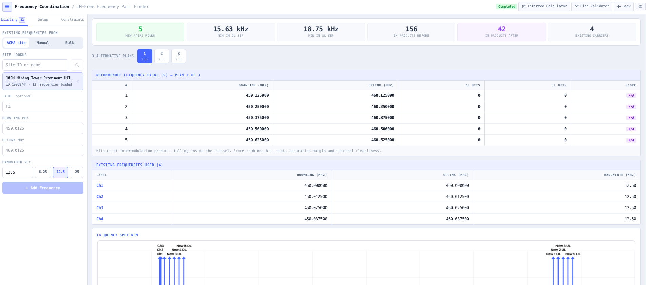Click the Downlink MHz input field

43,128
